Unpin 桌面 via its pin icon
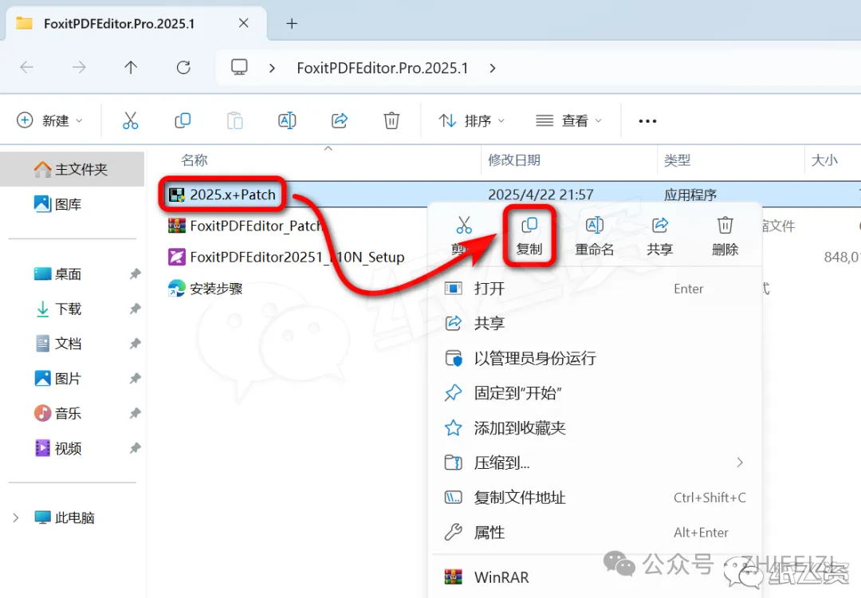The height and width of the screenshot is (598, 861). 135,274
